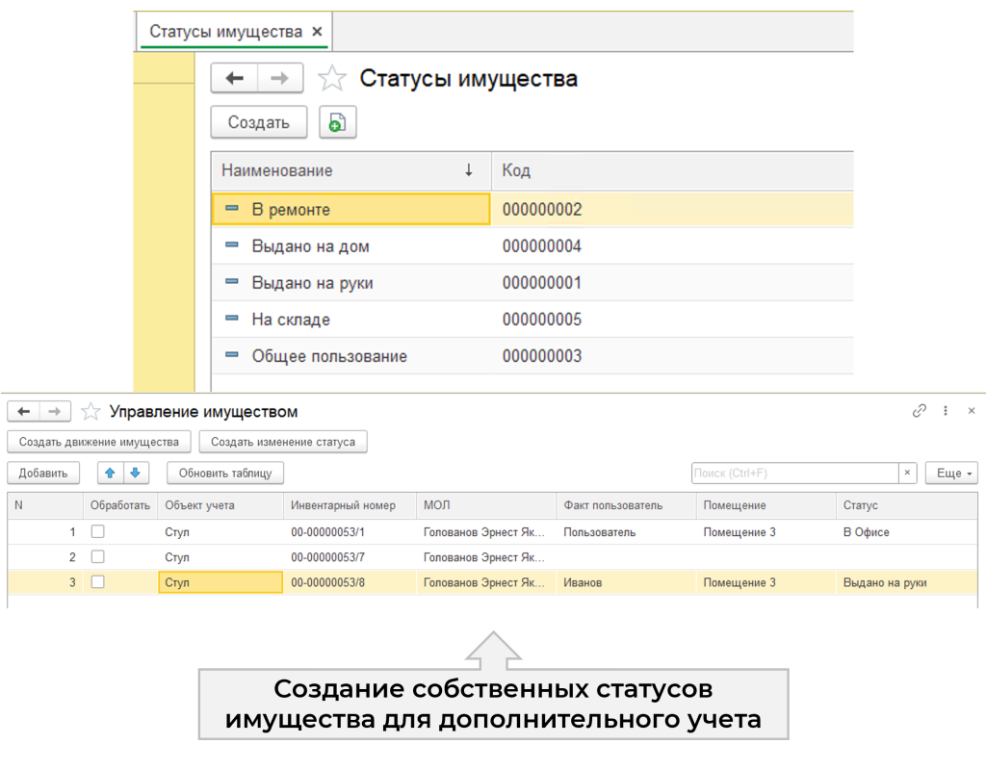The height and width of the screenshot is (770, 986).
Task: Clear the search field with the x button
Action: click(907, 473)
